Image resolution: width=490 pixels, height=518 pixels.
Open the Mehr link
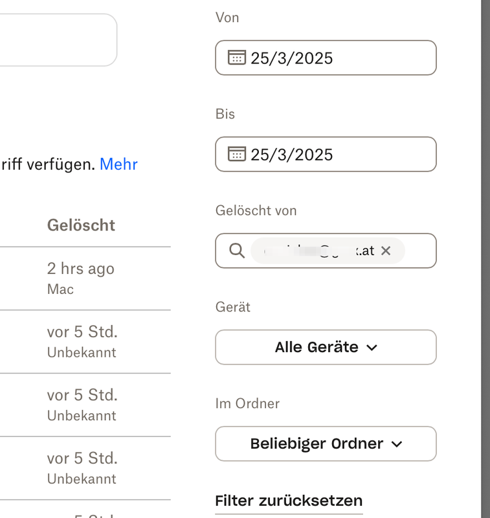click(x=118, y=164)
